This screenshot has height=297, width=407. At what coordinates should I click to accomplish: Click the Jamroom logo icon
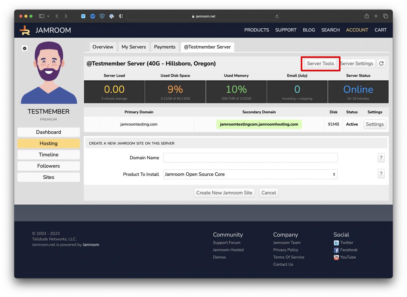(25, 30)
